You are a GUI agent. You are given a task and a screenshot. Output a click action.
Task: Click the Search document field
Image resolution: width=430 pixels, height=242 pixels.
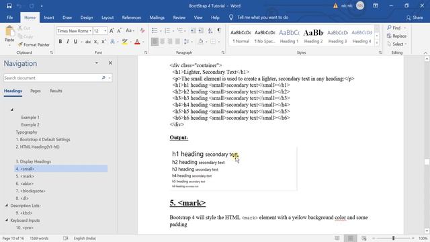pyautogui.click(x=52, y=78)
